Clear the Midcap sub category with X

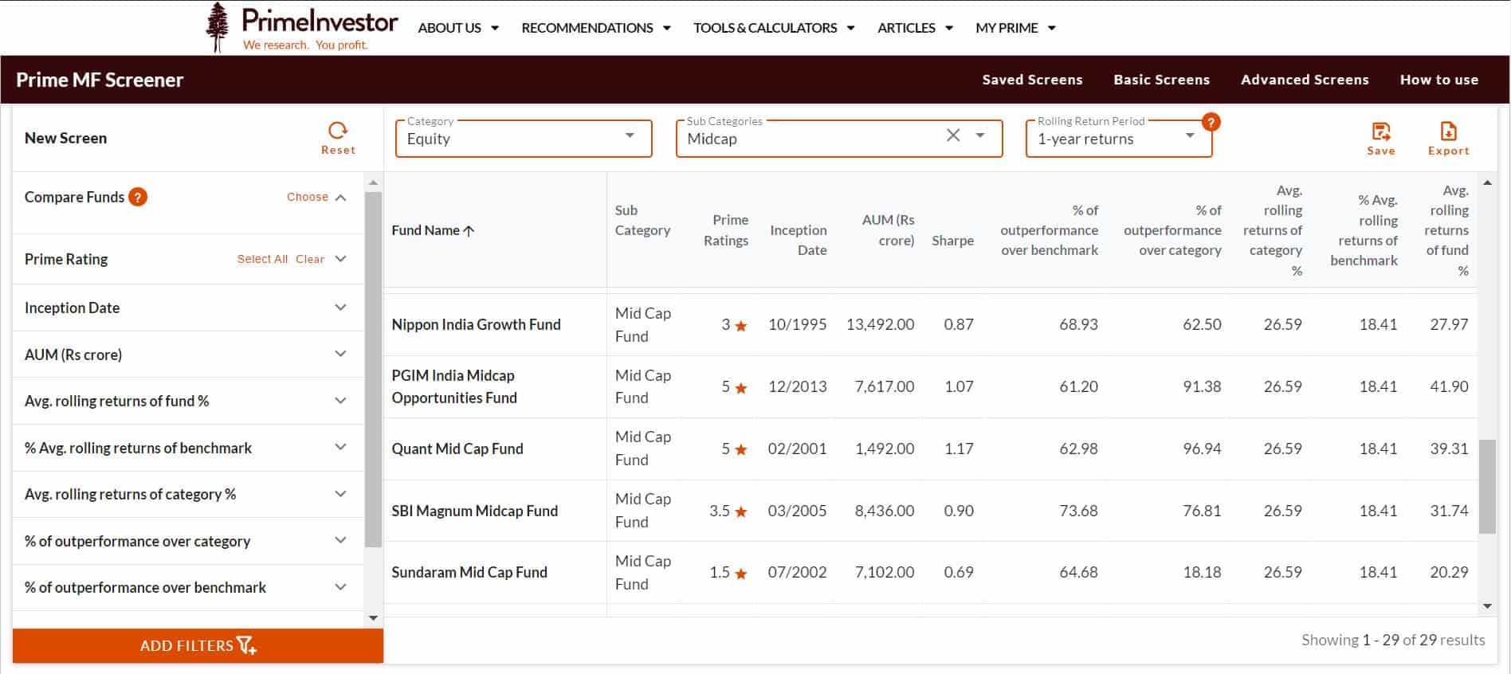point(953,135)
